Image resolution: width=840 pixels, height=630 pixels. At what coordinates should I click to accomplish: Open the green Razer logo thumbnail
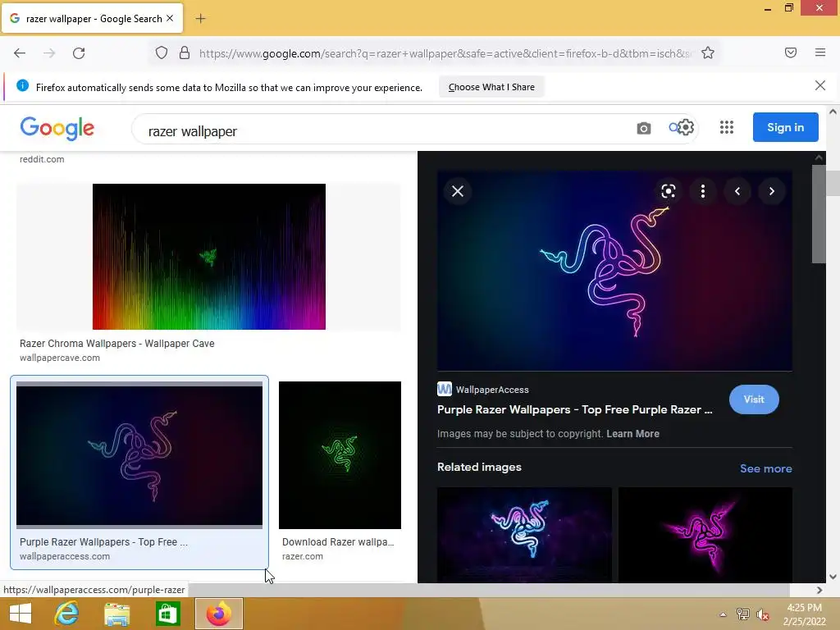point(340,455)
